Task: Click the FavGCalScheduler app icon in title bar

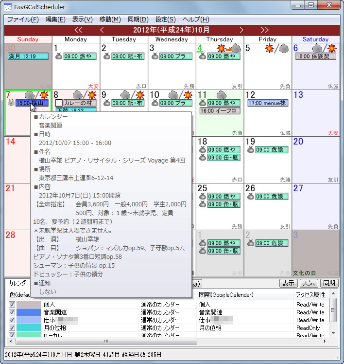Action: [8, 7]
